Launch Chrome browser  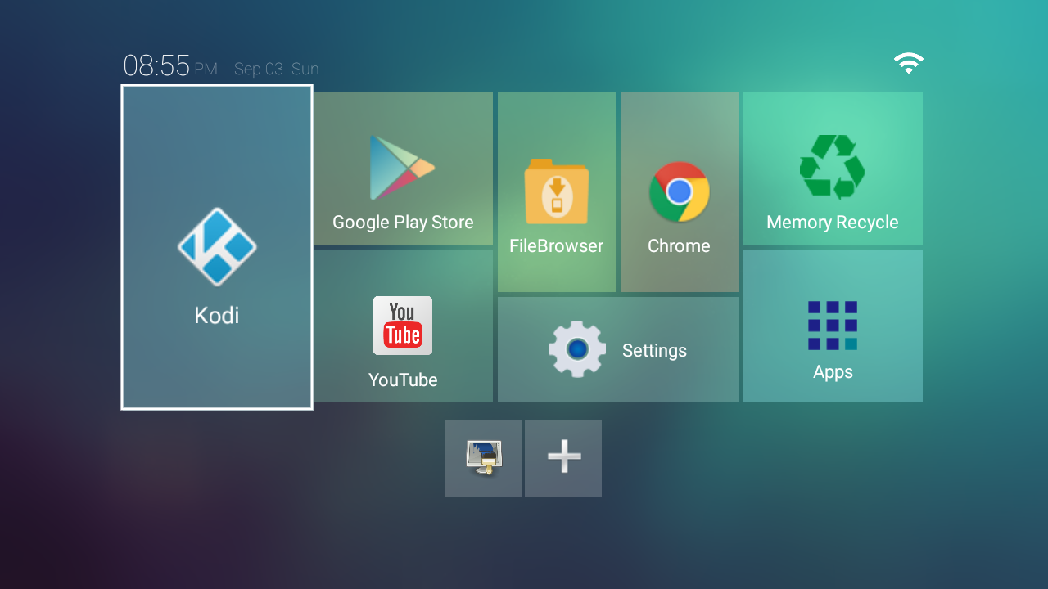pyautogui.click(x=680, y=191)
